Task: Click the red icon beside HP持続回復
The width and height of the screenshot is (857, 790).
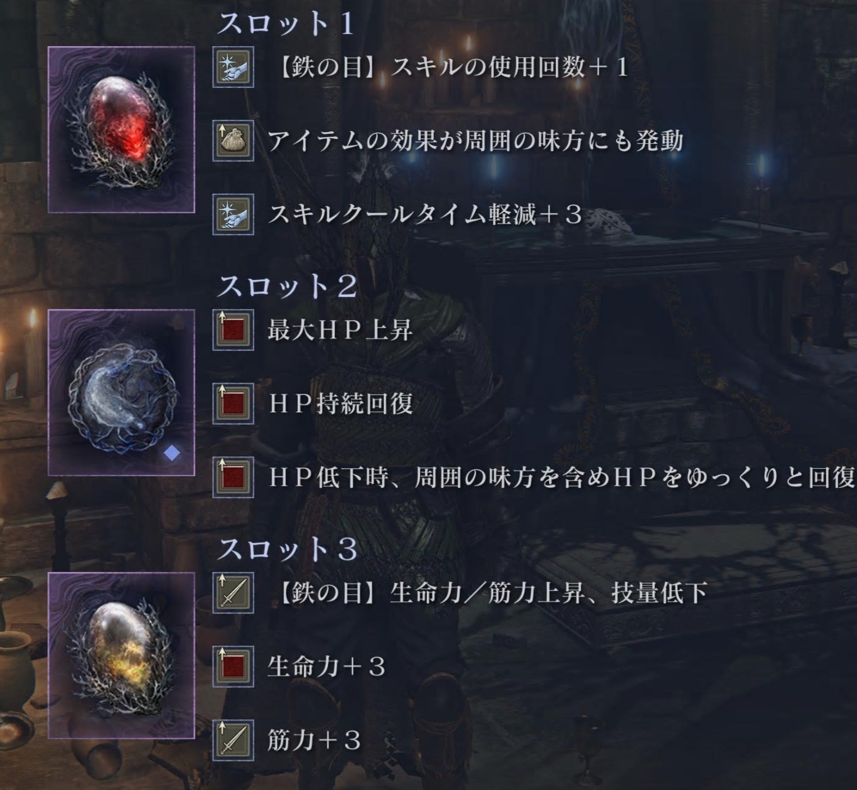Action: (x=233, y=404)
